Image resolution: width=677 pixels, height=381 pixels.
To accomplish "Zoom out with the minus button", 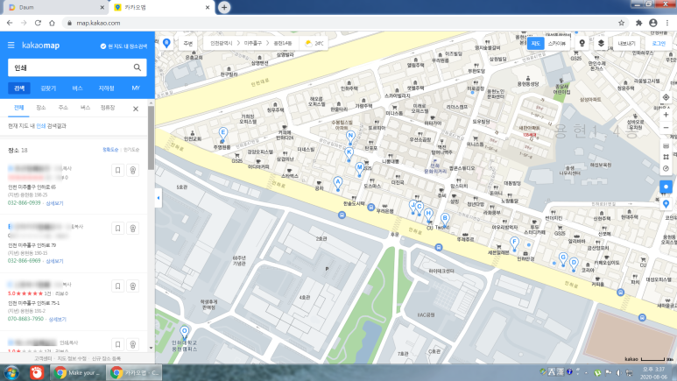I will [x=666, y=128].
